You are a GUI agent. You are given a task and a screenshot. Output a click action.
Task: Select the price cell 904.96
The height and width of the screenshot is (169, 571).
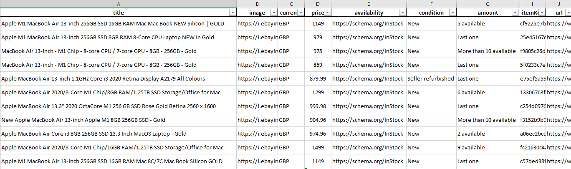click(318, 120)
